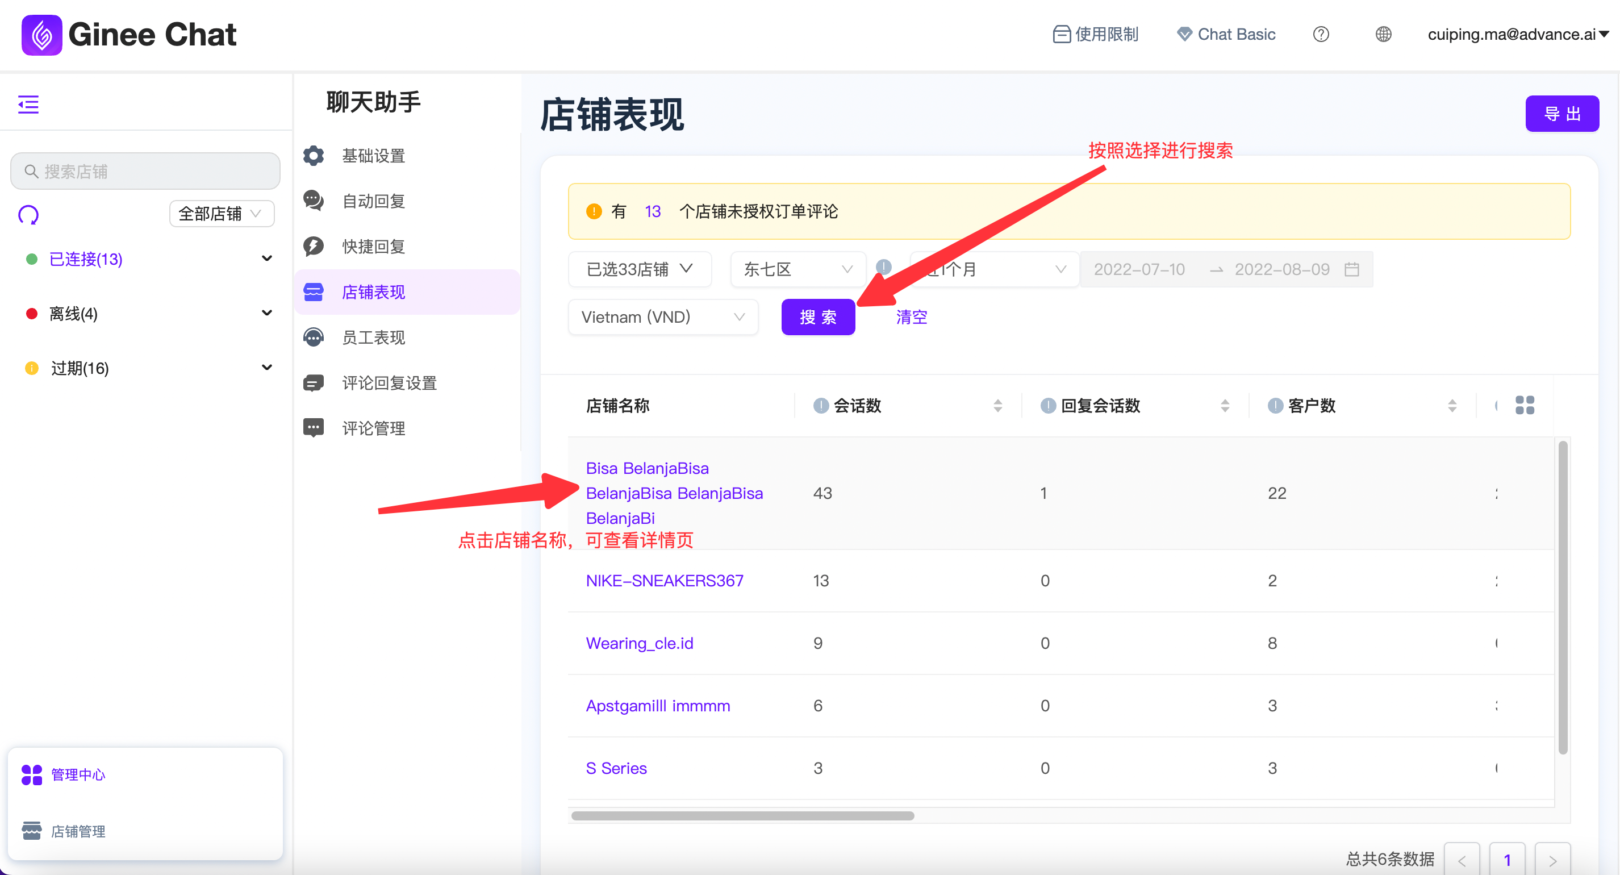This screenshot has width=1620, height=875.
Task: Click the Ginee Chat logo icon
Action: (41, 35)
